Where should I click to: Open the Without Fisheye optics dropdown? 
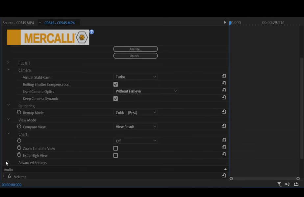coord(146,91)
